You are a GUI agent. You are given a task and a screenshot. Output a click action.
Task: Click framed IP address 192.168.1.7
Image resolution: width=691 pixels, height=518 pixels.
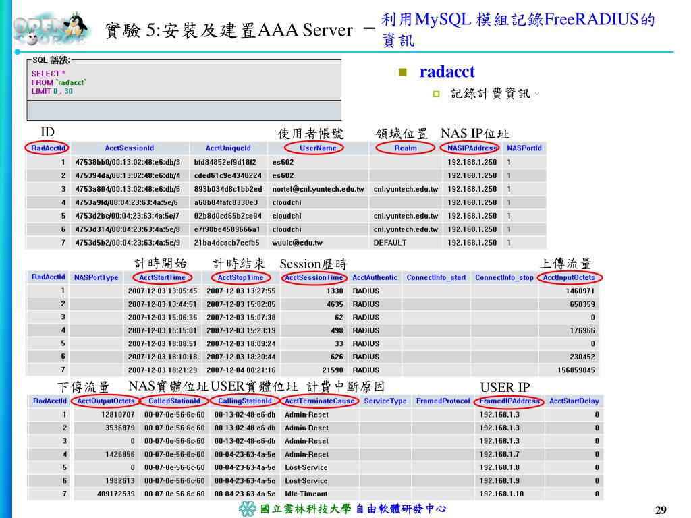(x=499, y=455)
